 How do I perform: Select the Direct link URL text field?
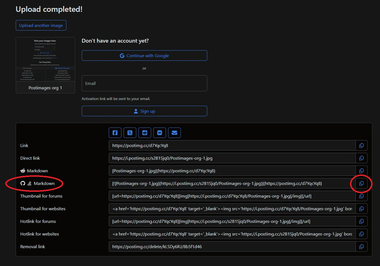coord(232,158)
